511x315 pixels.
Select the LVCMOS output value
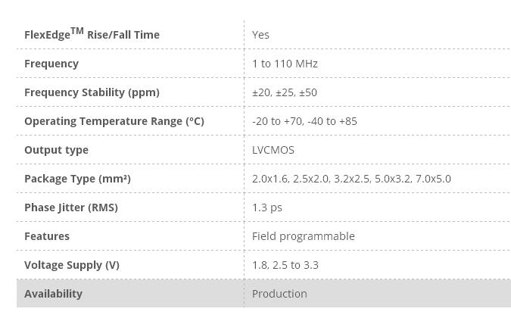(273, 150)
